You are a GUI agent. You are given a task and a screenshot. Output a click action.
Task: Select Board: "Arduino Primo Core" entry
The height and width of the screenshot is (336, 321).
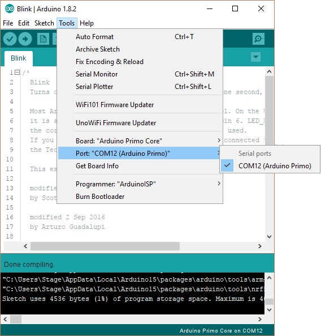(140, 141)
